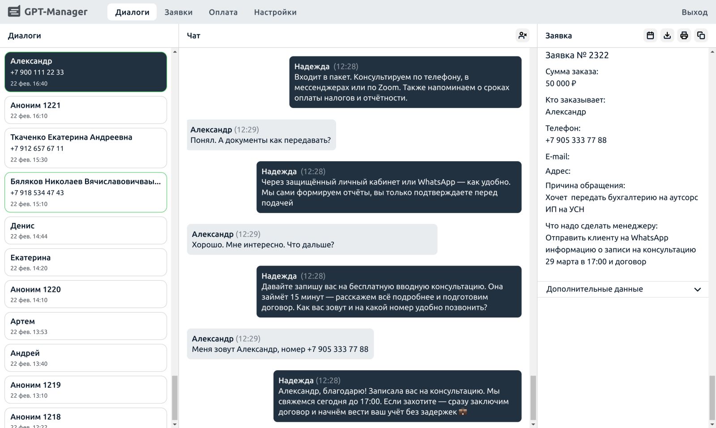Click the dialogs list scrollbar down arrow

(175, 424)
